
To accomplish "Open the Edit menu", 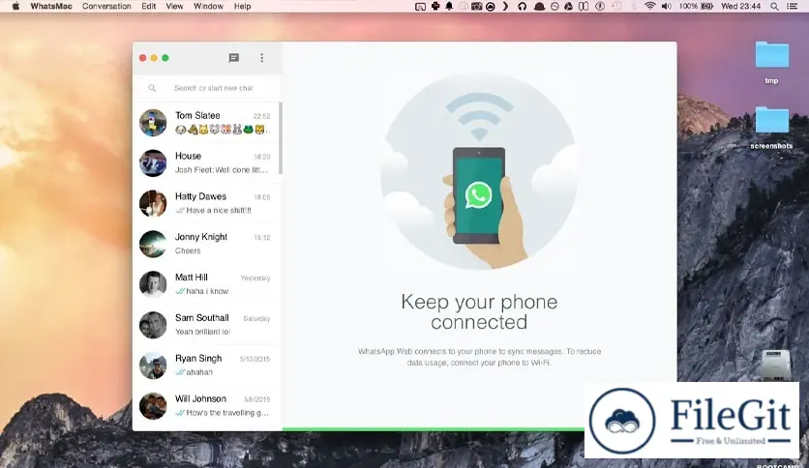I will click(149, 6).
